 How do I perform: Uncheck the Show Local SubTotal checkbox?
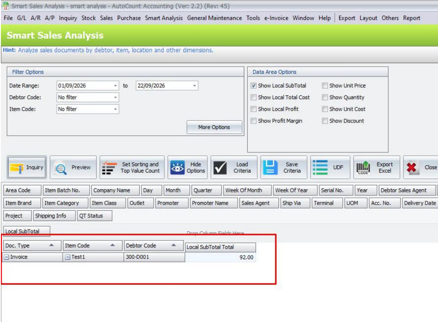253,86
